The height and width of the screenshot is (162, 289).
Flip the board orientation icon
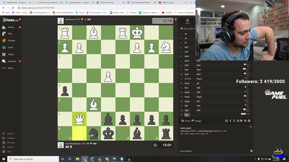pyautogui.click(x=245, y=121)
